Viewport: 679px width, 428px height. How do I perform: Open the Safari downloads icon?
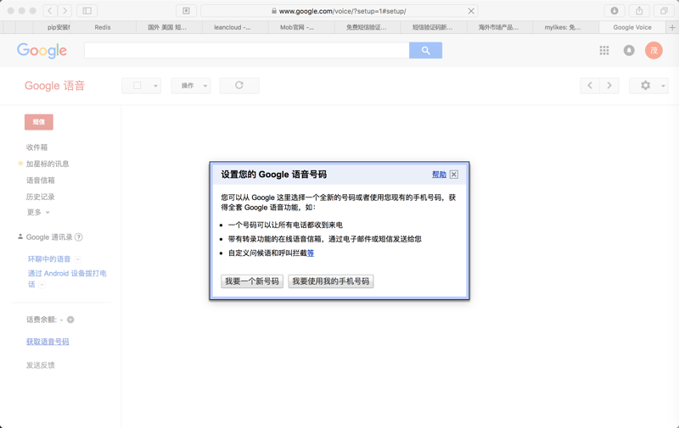[x=614, y=11]
